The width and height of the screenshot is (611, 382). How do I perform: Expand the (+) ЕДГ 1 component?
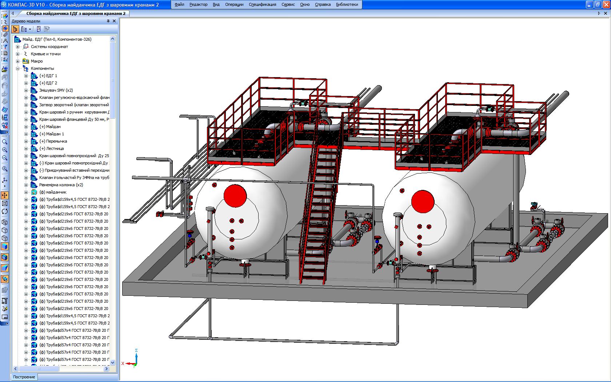(x=26, y=76)
